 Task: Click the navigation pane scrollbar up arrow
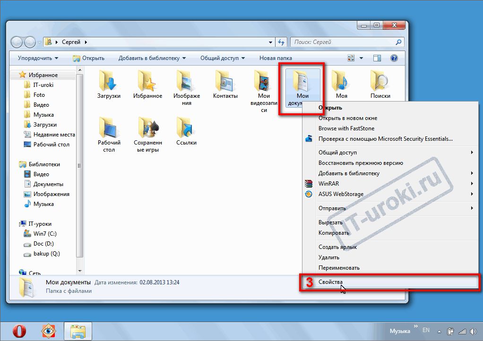pyautogui.click(x=80, y=70)
